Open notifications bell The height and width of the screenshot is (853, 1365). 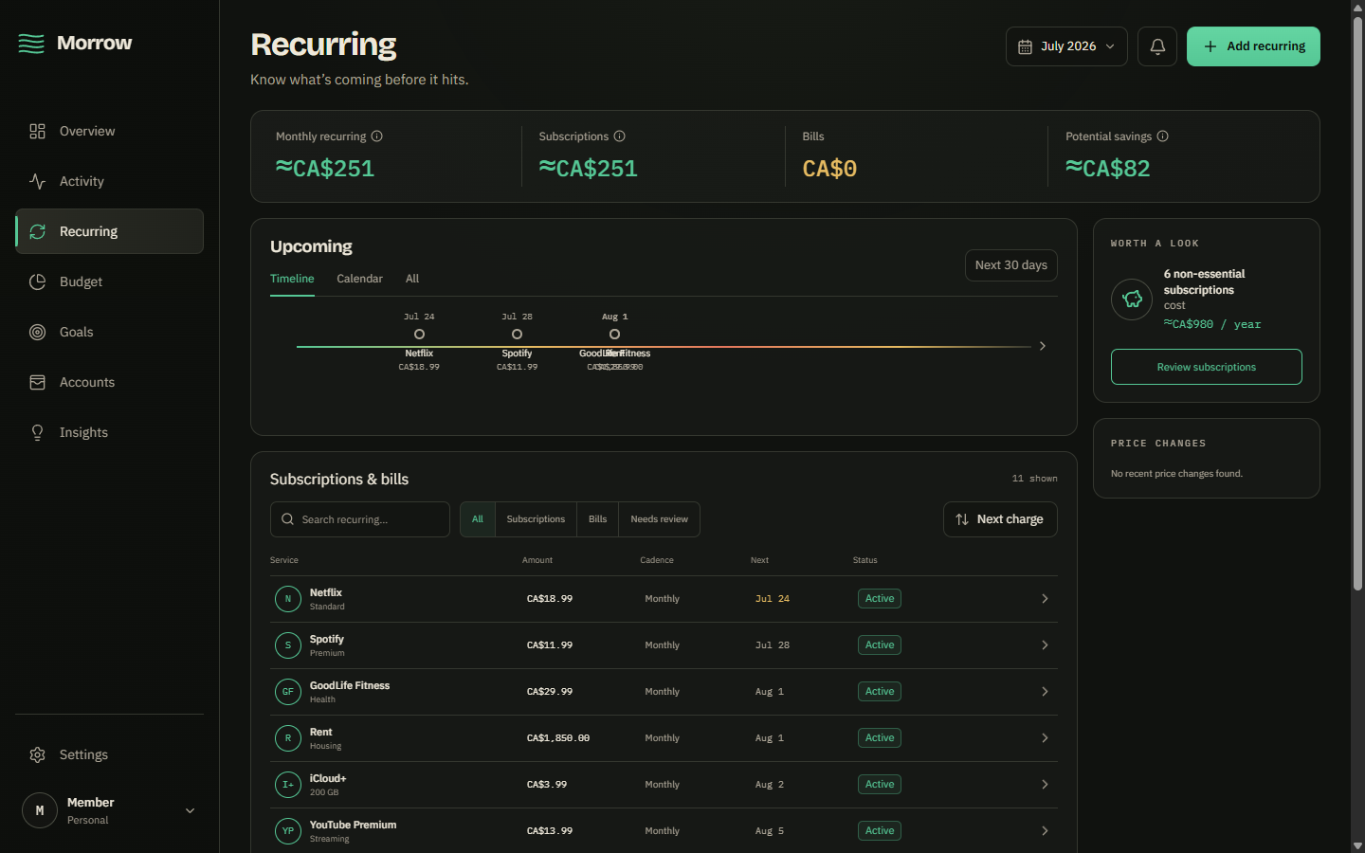[x=1157, y=46]
